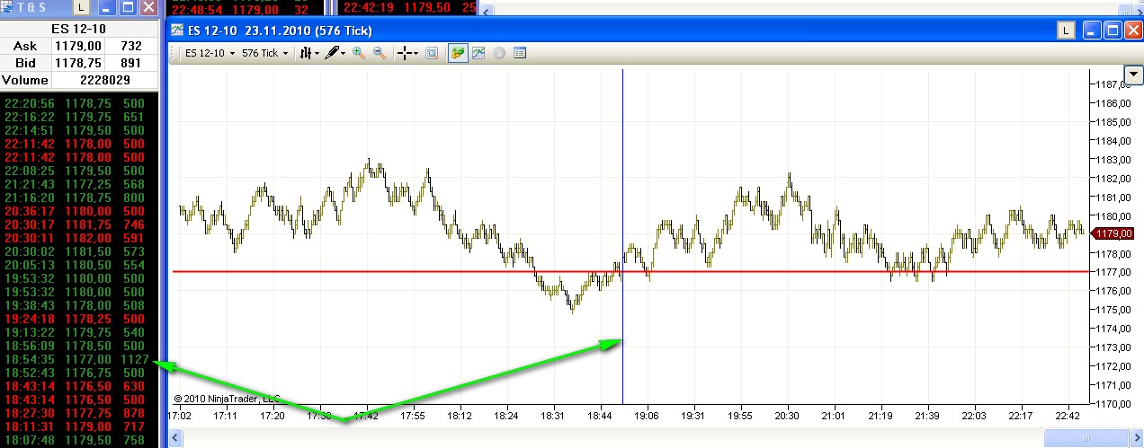Click the zoom frame toolbar icon

[432, 53]
